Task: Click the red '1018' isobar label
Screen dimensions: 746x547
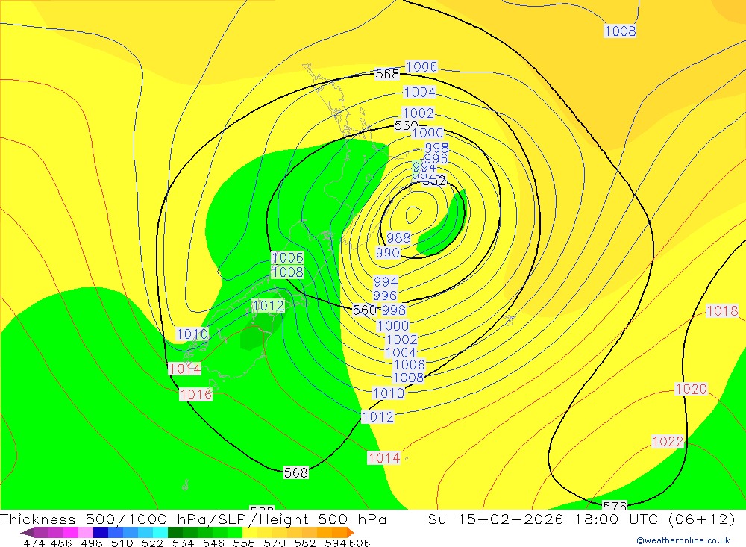Action: click(x=722, y=311)
